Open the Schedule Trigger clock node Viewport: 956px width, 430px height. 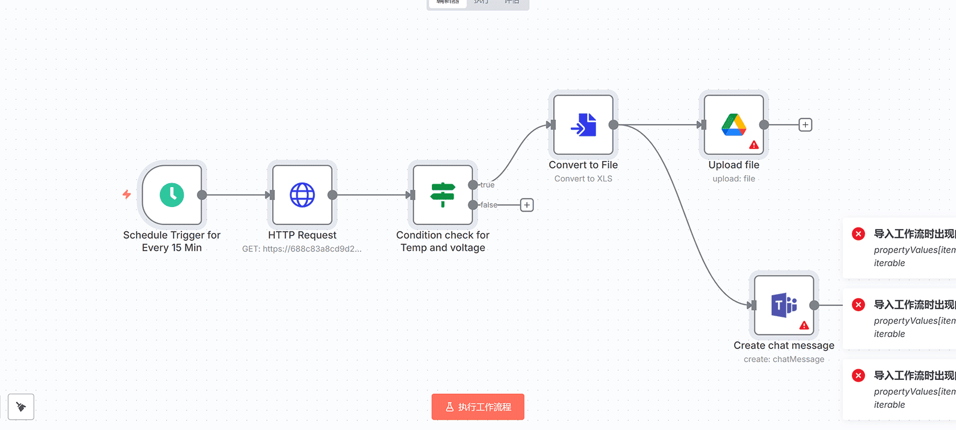click(172, 195)
